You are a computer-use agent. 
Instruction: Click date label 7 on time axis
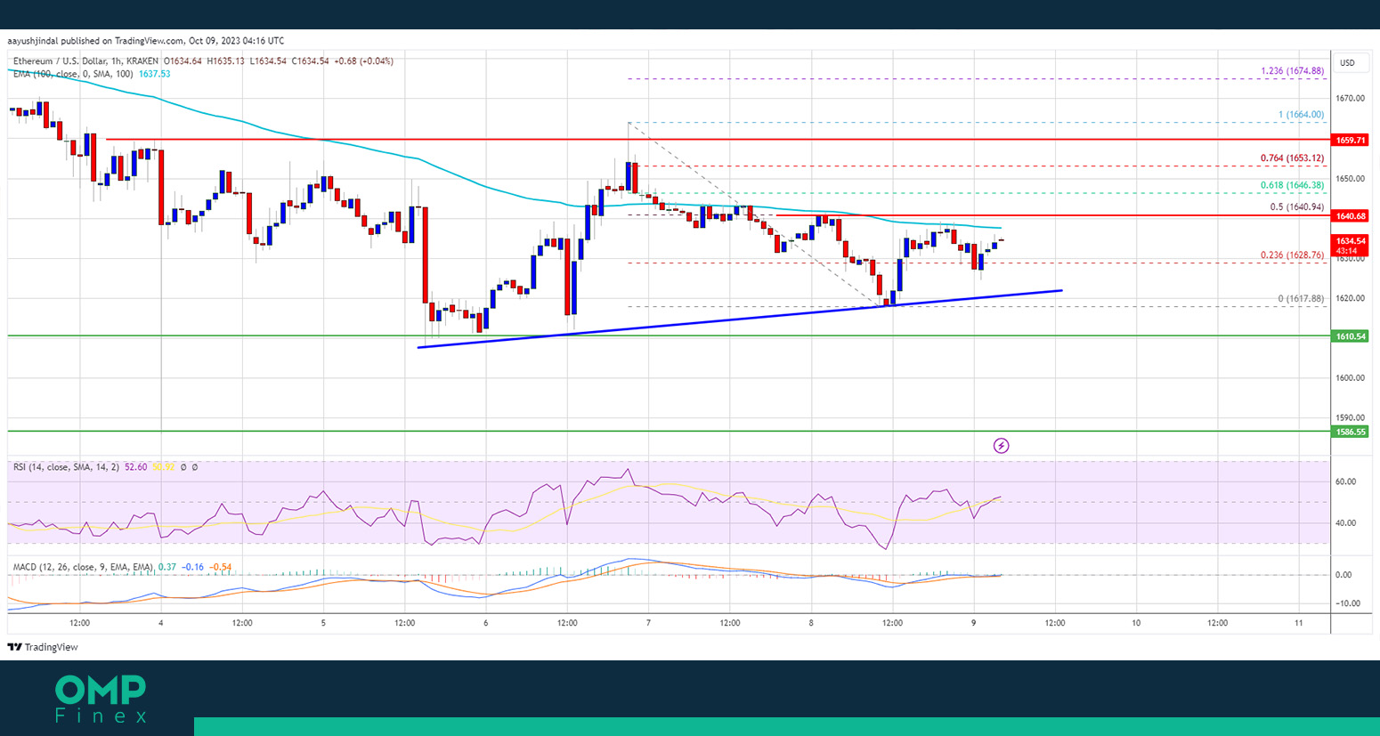click(x=648, y=623)
